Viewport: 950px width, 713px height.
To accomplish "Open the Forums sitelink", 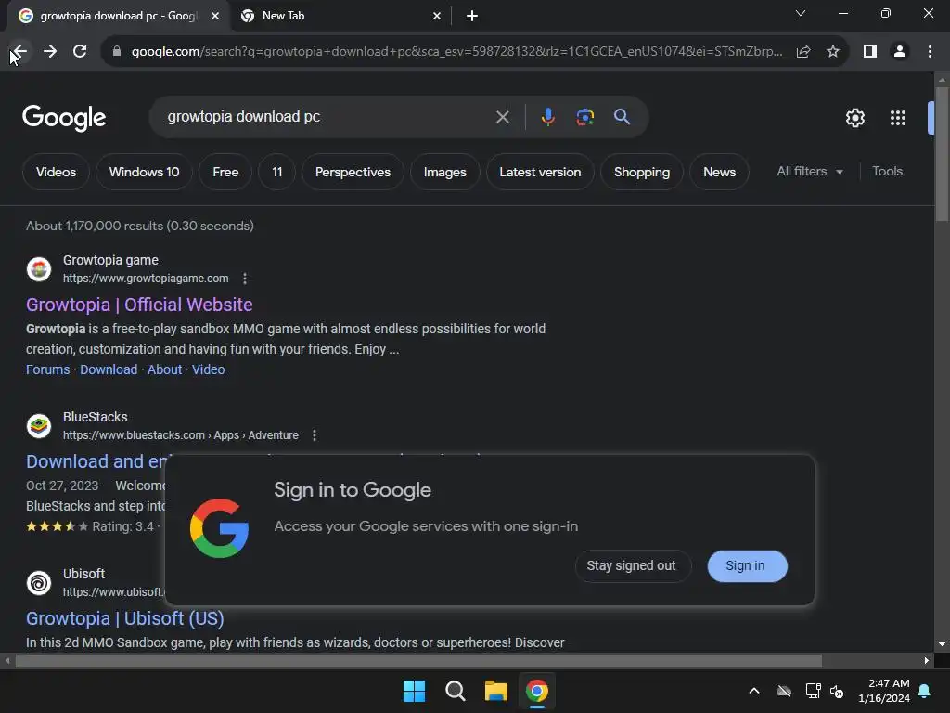I will click(48, 369).
